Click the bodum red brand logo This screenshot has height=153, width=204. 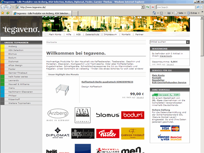click(133, 115)
